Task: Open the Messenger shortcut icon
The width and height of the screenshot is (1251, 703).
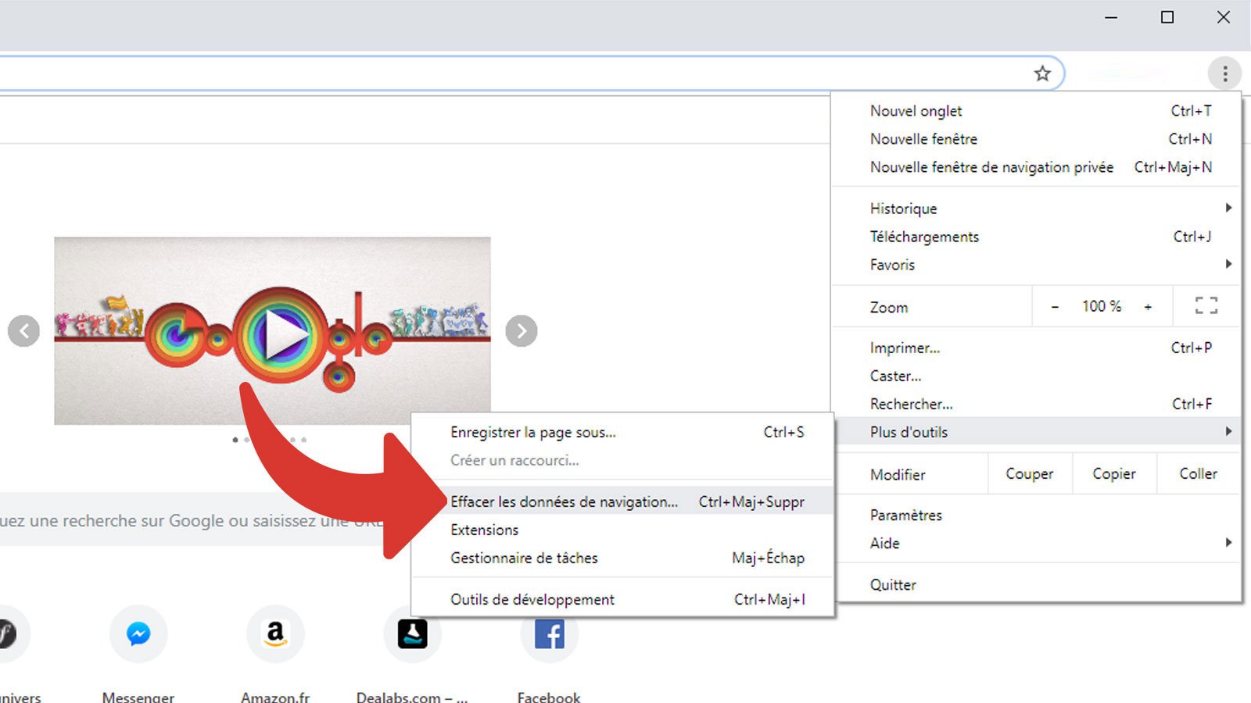Action: point(138,634)
